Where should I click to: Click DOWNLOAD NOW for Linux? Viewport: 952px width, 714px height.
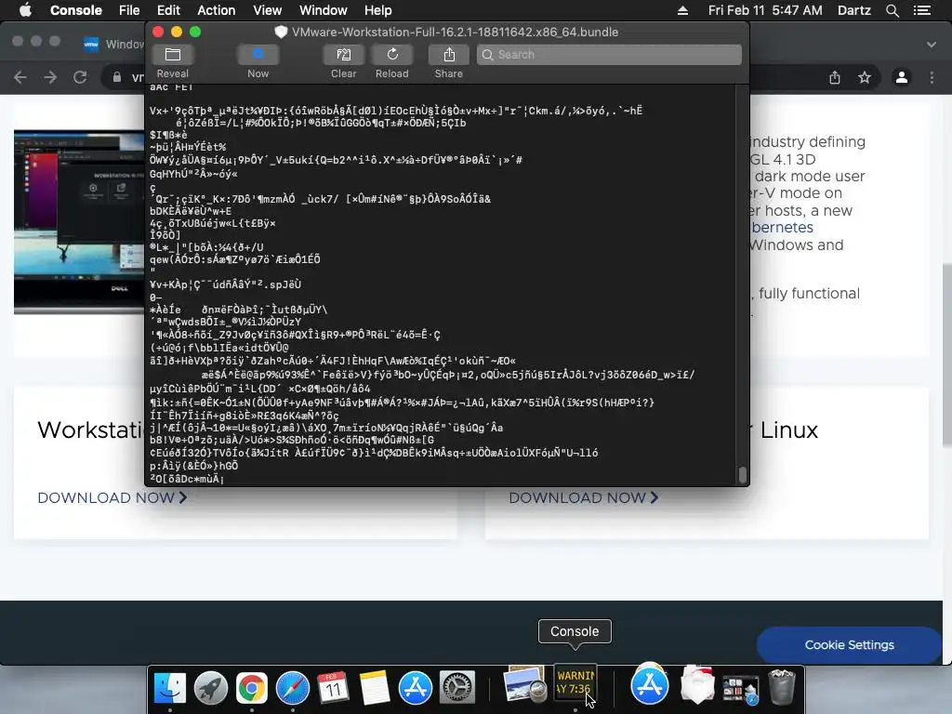coord(584,498)
